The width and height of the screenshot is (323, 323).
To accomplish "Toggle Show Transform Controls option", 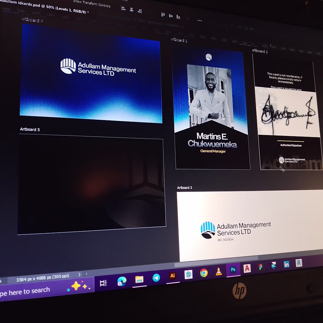I will [92, 4].
